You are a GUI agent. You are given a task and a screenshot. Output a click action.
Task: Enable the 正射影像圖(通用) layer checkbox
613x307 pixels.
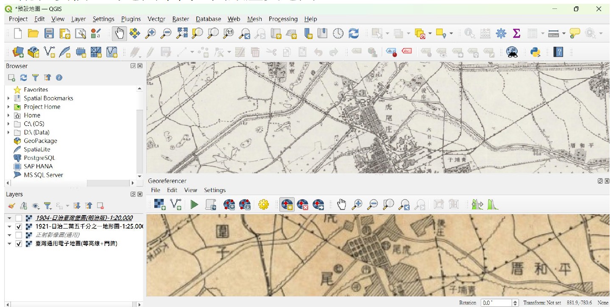pos(18,235)
